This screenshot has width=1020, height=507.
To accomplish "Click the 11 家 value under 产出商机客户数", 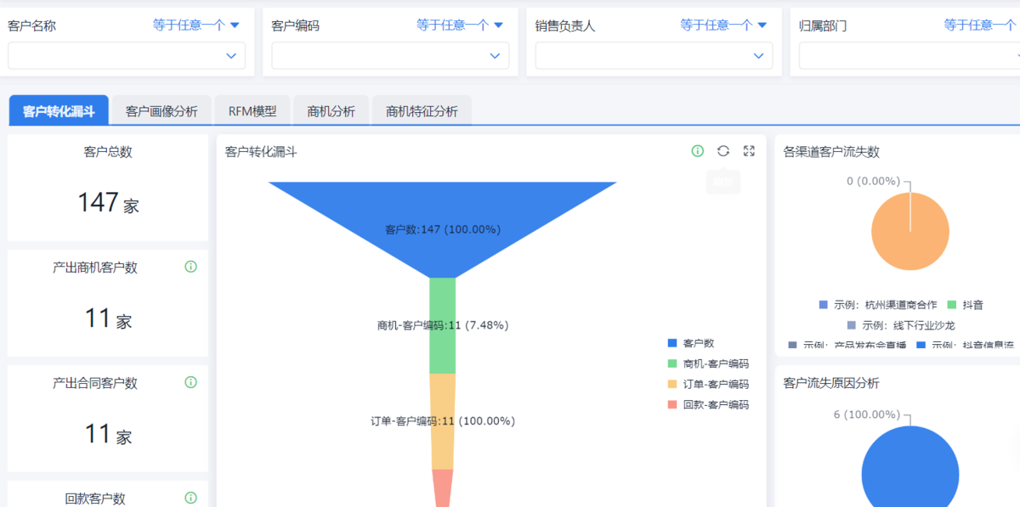I will [x=108, y=318].
